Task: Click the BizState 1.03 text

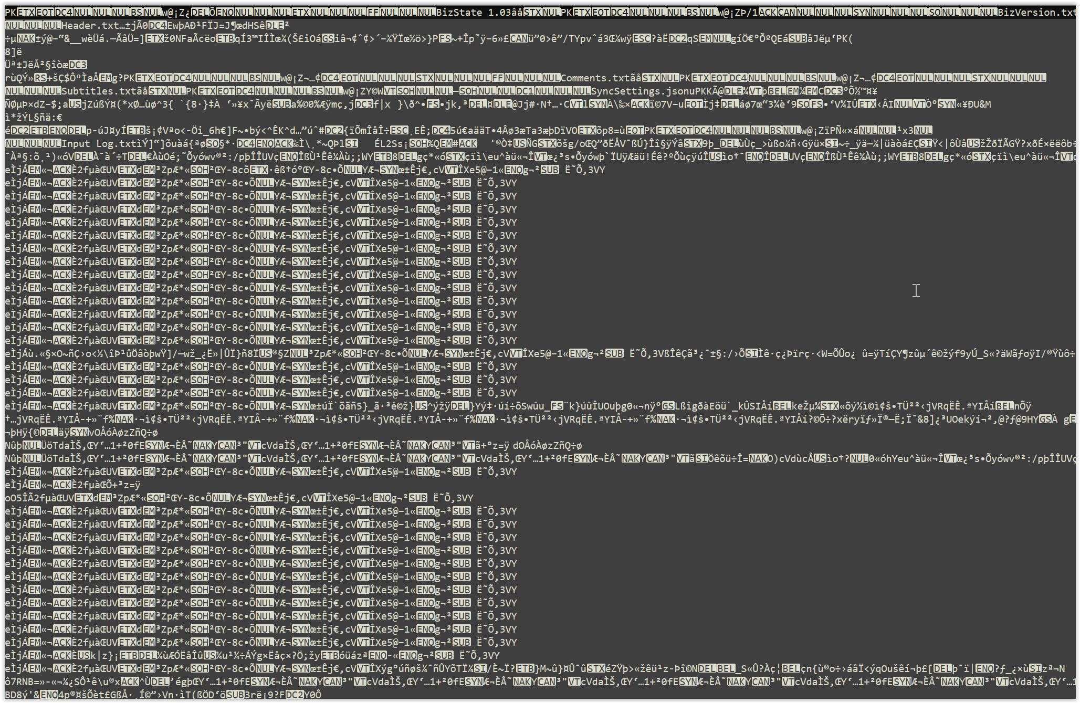Action: click(474, 12)
